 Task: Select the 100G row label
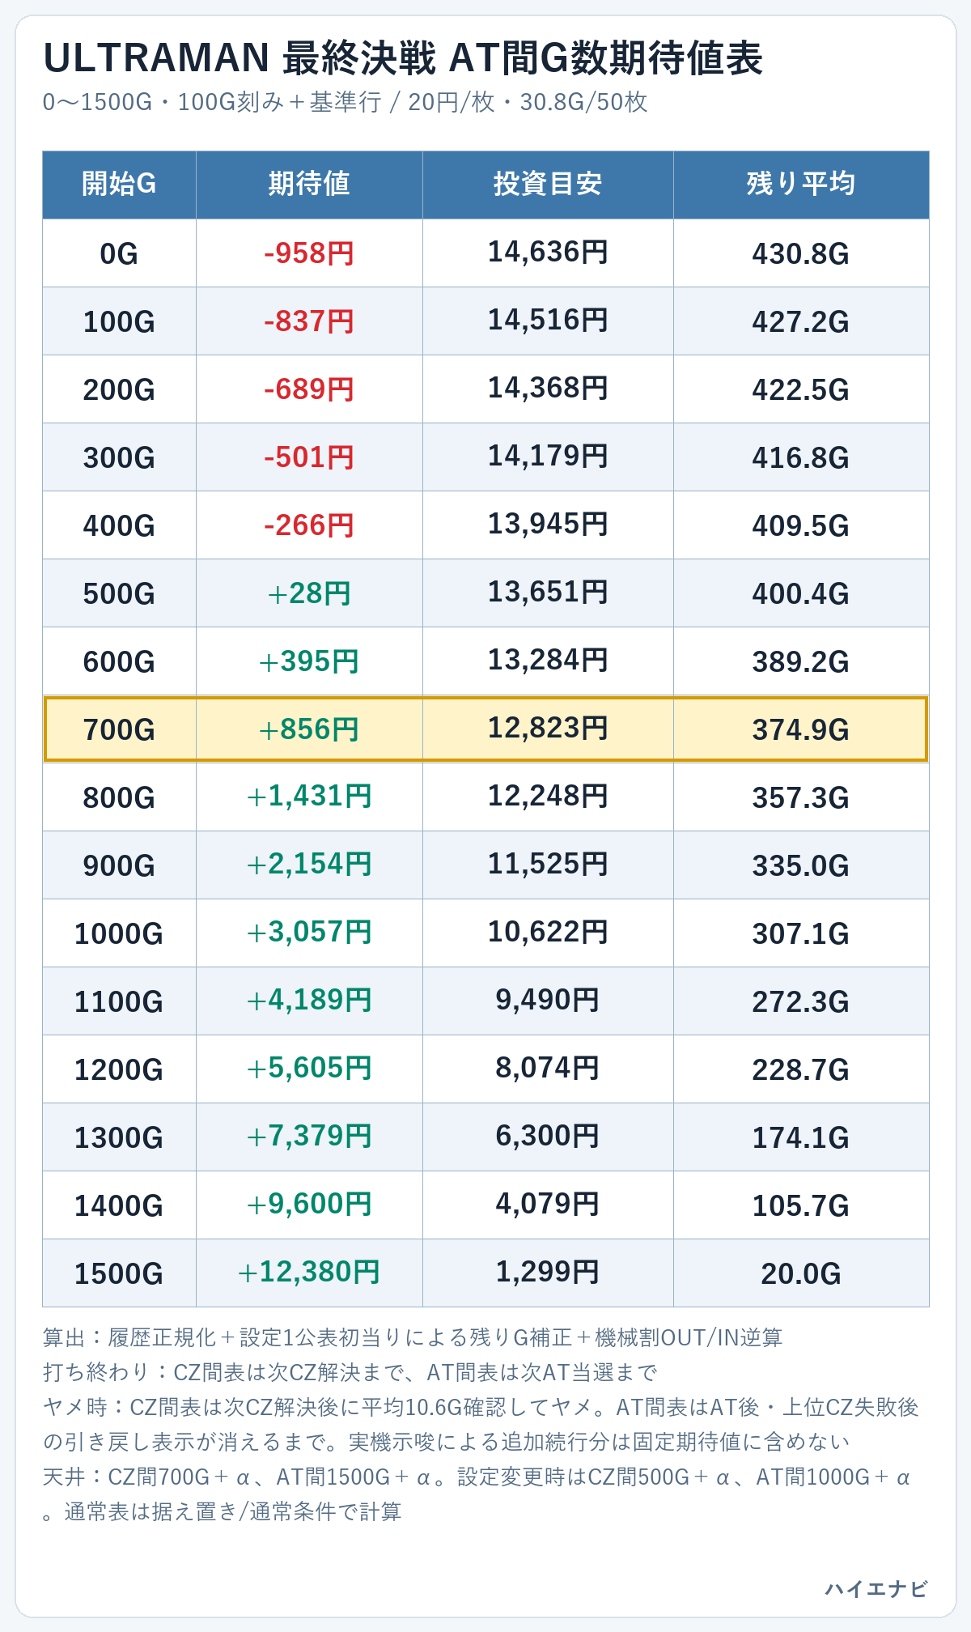coord(119,321)
